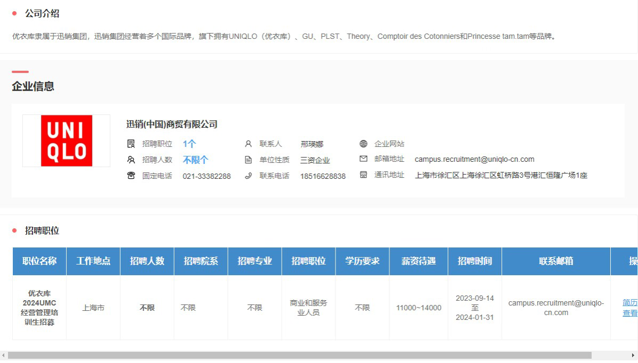Click the 招聘职位 document icon
This screenshot has height=363, width=638.
131,144
